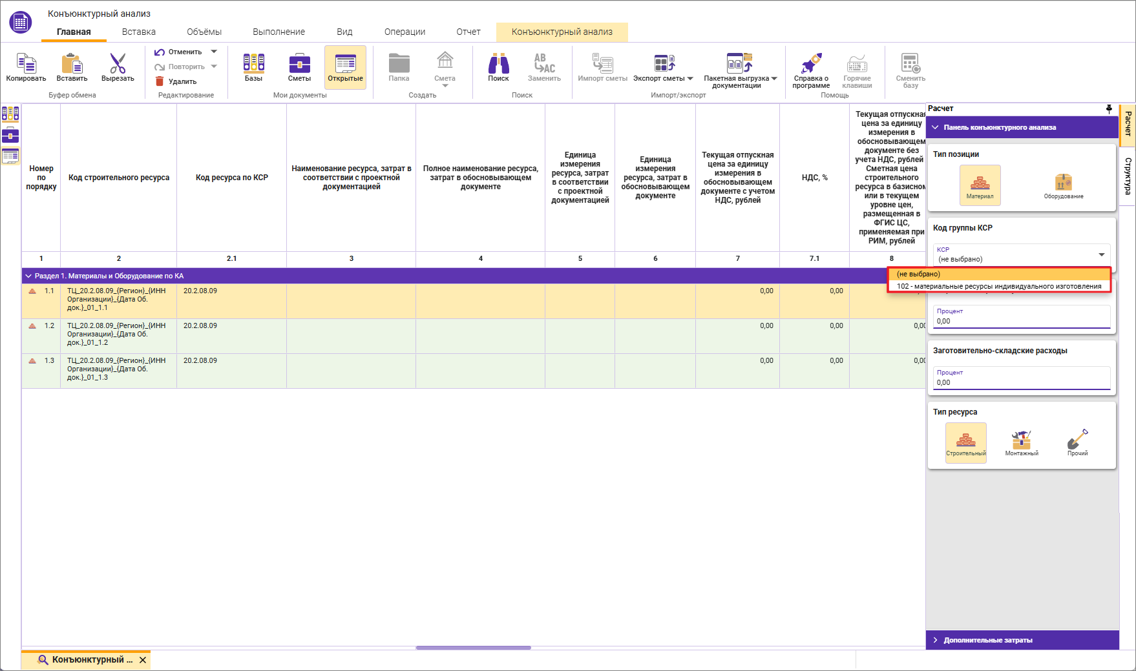The height and width of the screenshot is (671, 1136).
Task: Switch to the Вставка ribbon tab
Action: (x=138, y=32)
